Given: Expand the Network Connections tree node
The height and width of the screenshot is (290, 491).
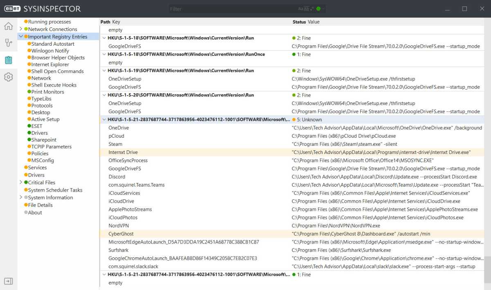Looking at the screenshot, I should pyautogui.click(x=21, y=29).
